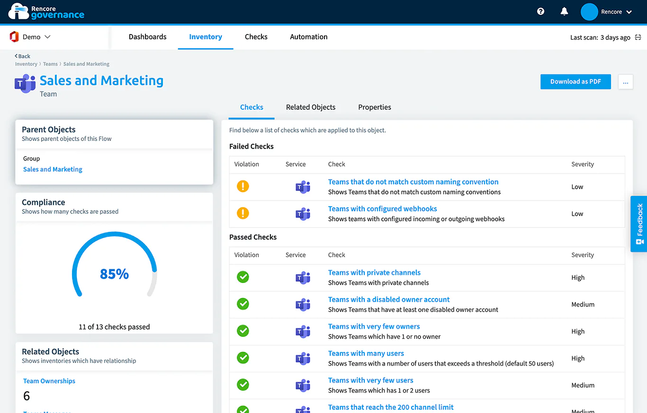Image resolution: width=647 pixels, height=413 pixels.
Task: Open Teams with very few users check
Action: coord(371,380)
